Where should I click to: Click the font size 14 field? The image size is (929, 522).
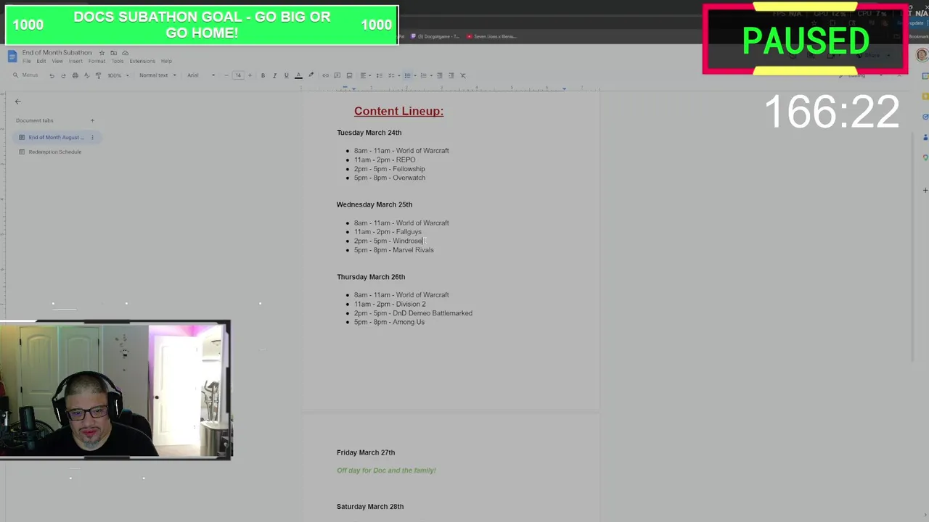(x=238, y=75)
